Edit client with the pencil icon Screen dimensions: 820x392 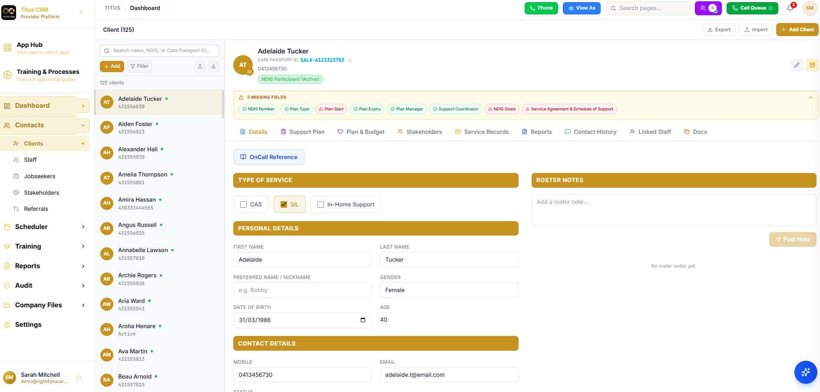[x=797, y=65]
